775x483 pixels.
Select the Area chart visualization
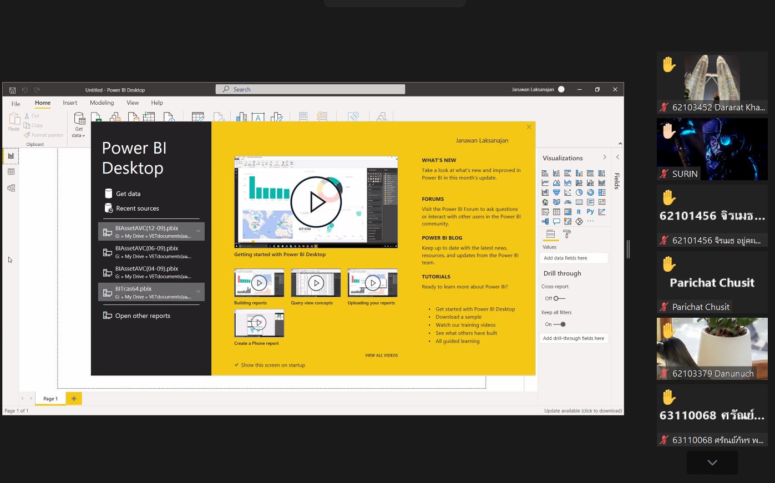[556, 183]
